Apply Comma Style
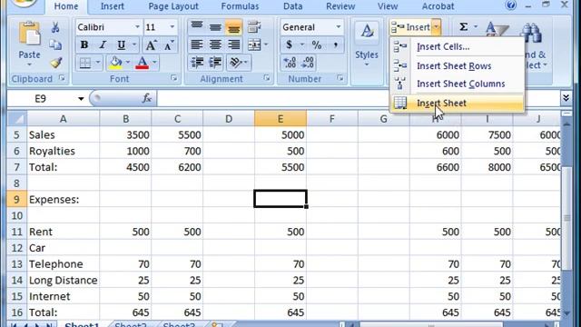The image size is (581, 327). pyautogui.click(x=335, y=45)
